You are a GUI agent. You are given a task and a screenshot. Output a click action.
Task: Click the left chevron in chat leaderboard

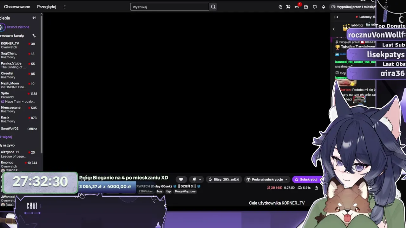334,29
